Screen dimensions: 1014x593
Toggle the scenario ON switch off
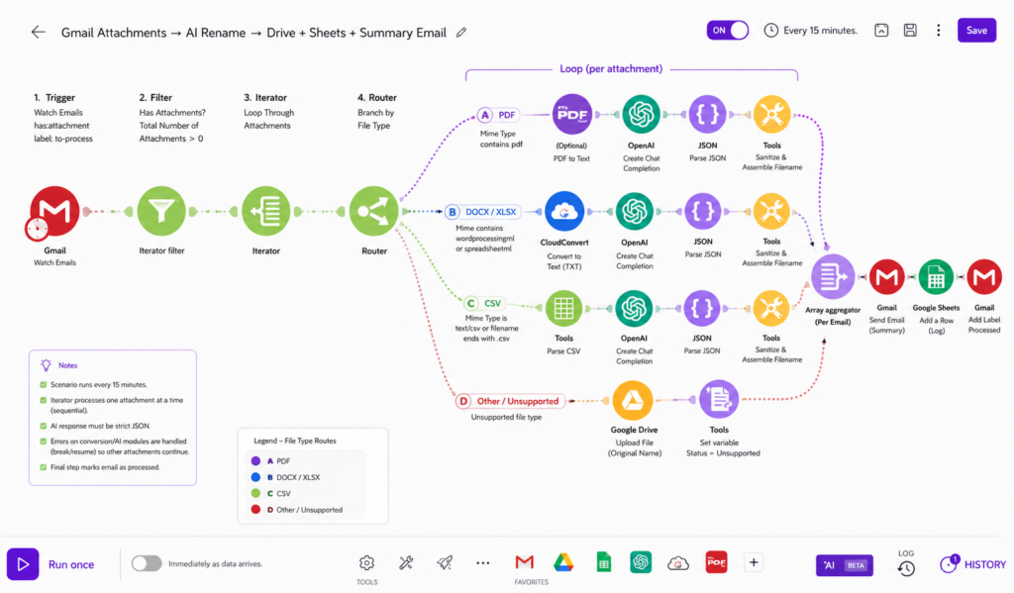coord(728,31)
